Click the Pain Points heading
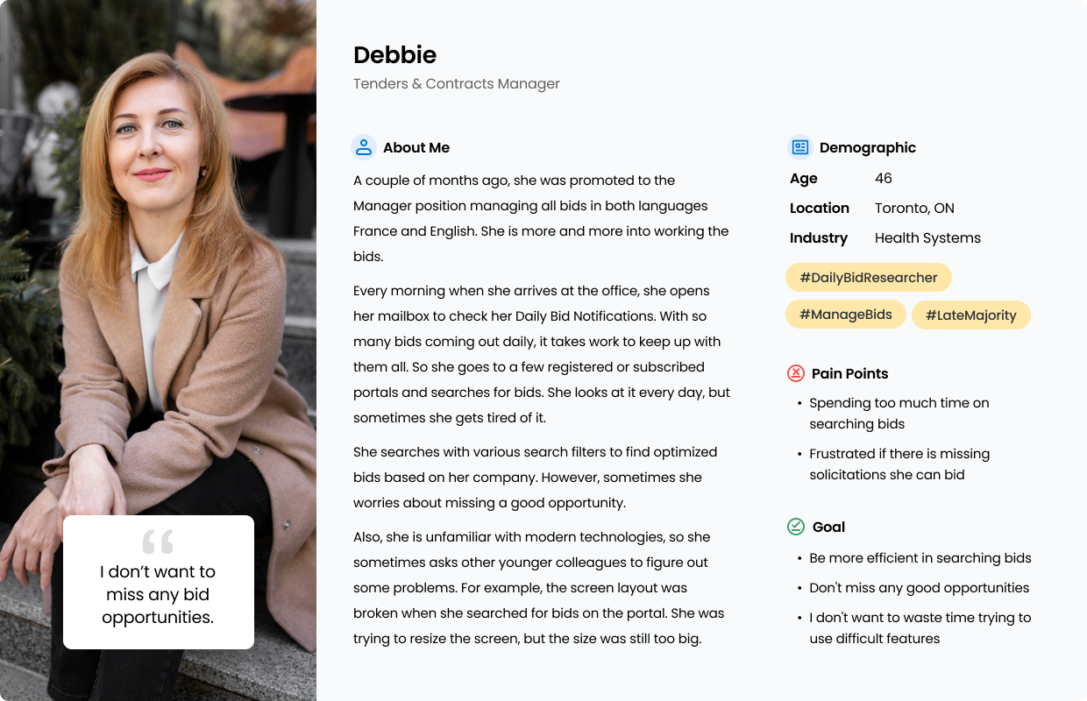Image resolution: width=1087 pixels, height=701 pixels. (x=850, y=373)
